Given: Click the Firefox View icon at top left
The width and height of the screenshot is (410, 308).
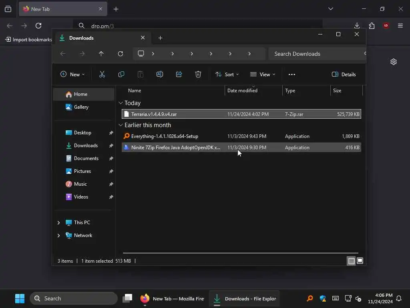Looking at the screenshot, I should click(x=8, y=9).
